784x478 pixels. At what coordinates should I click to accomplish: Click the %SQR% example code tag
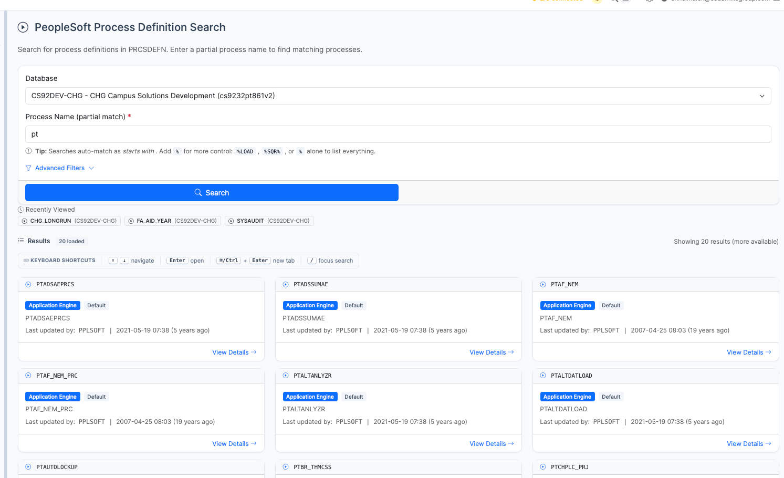[272, 152]
